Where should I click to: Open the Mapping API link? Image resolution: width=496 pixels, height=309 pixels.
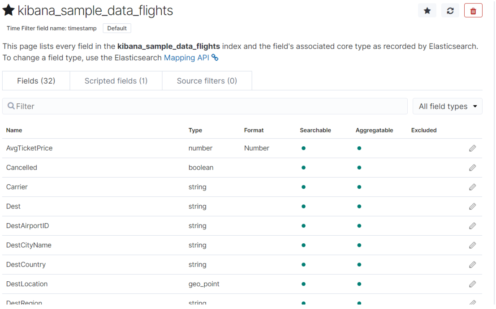(x=186, y=58)
